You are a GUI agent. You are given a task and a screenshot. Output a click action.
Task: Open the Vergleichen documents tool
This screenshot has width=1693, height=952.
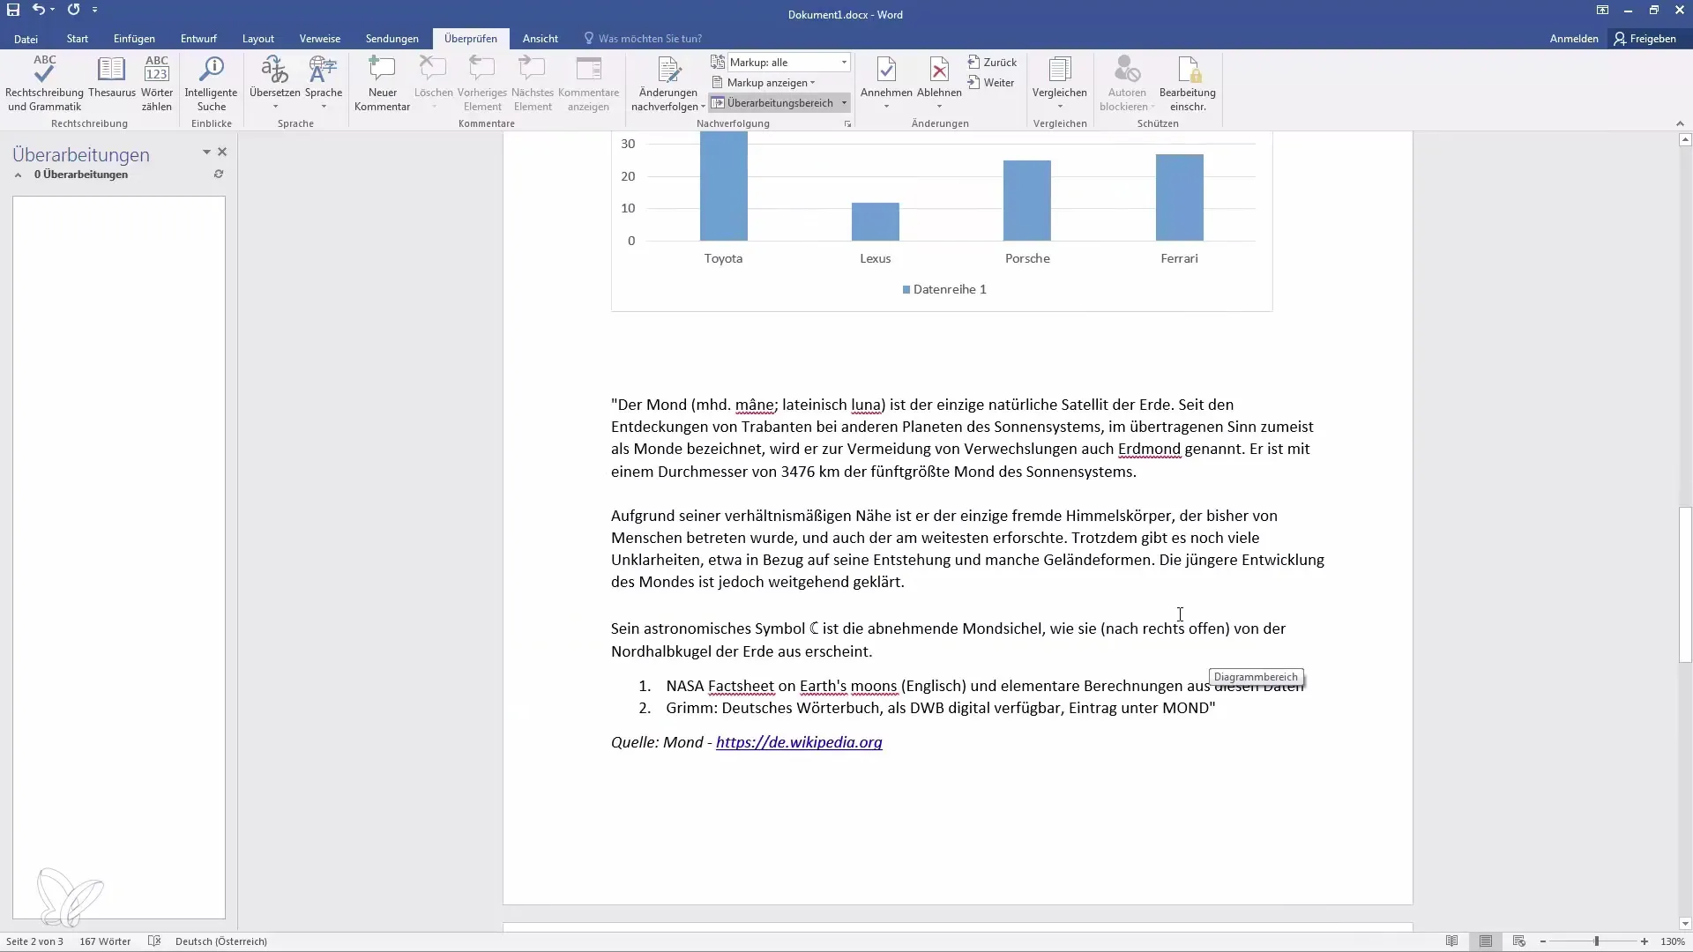(x=1060, y=84)
